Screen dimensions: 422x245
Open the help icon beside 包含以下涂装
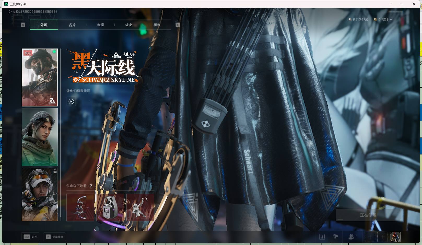pyautogui.click(x=91, y=186)
